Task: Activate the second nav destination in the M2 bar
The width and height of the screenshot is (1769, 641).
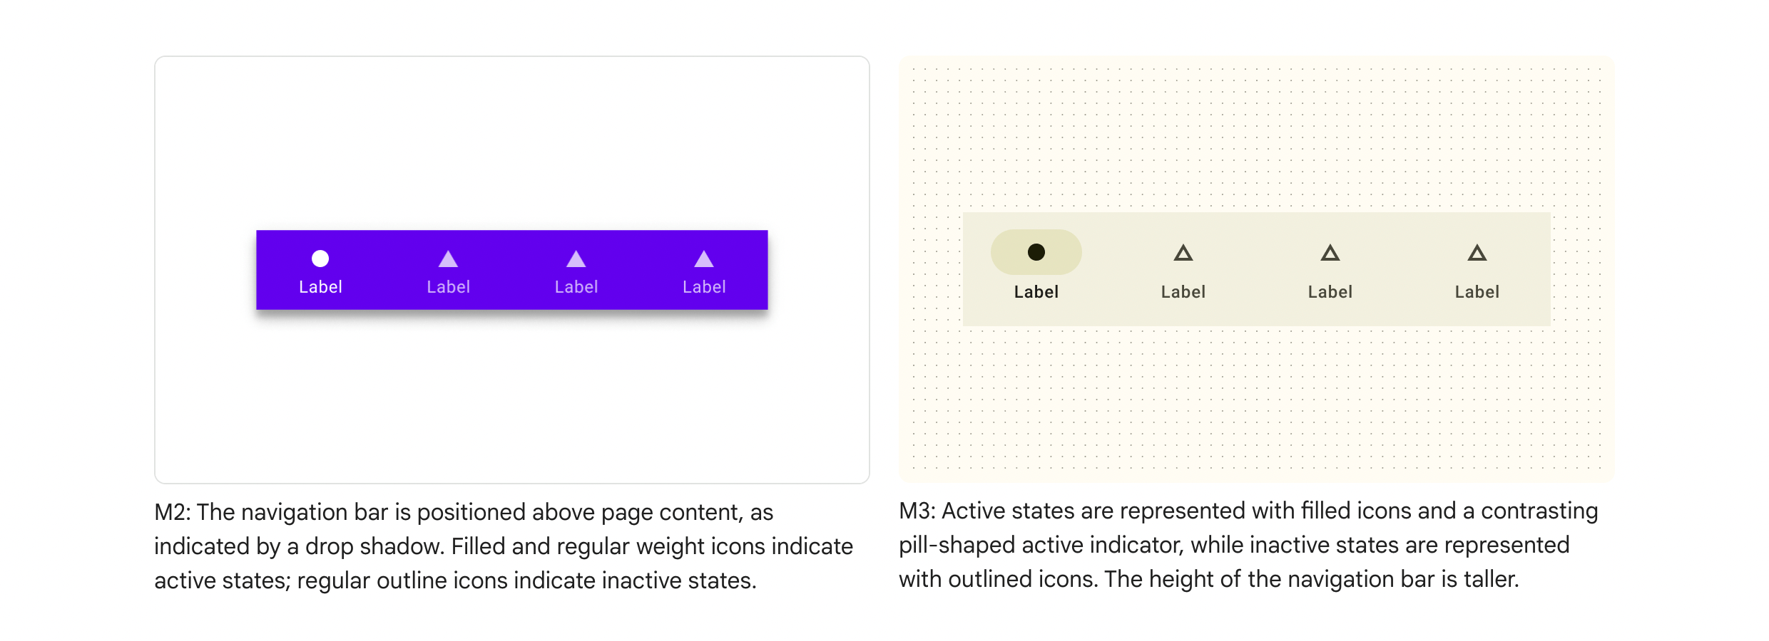Action: [x=448, y=271]
